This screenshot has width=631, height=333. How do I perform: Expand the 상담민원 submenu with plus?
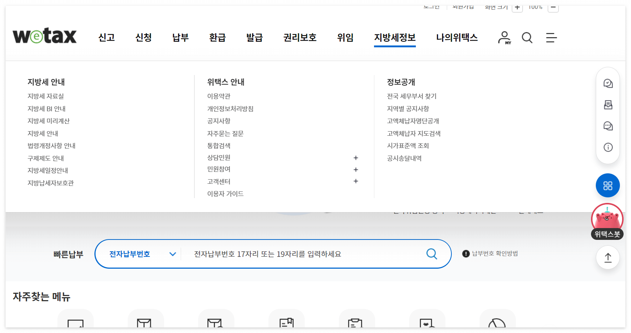(x=355, y=158)
